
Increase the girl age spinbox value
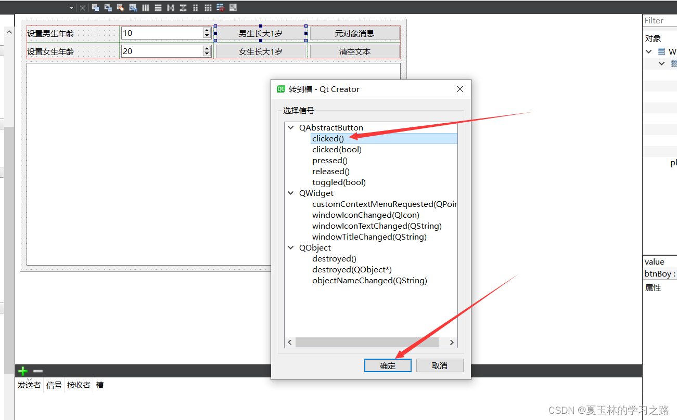[207, 48]
